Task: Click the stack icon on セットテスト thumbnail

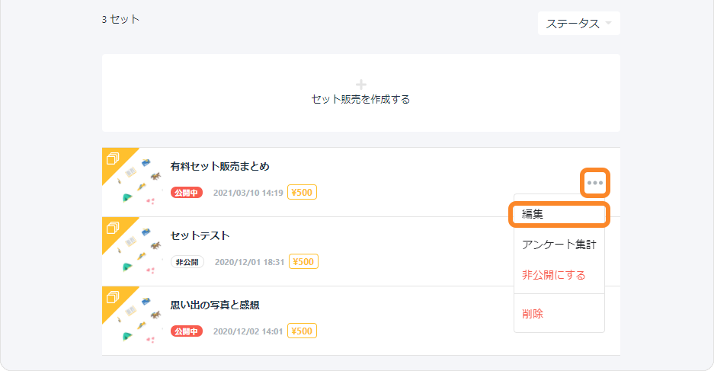Action: [113, 228]
